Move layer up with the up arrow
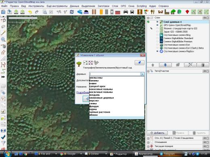This screenshot has height=157, width=210. [153, 65]
